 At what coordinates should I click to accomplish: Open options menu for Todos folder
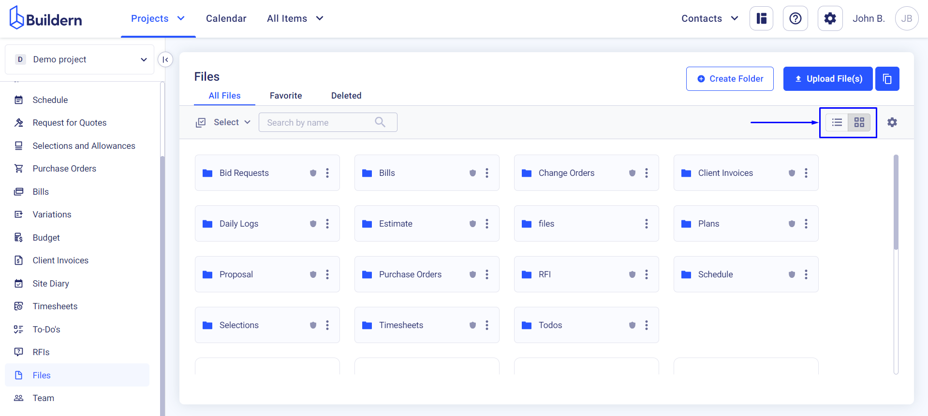tap(647, 325)
